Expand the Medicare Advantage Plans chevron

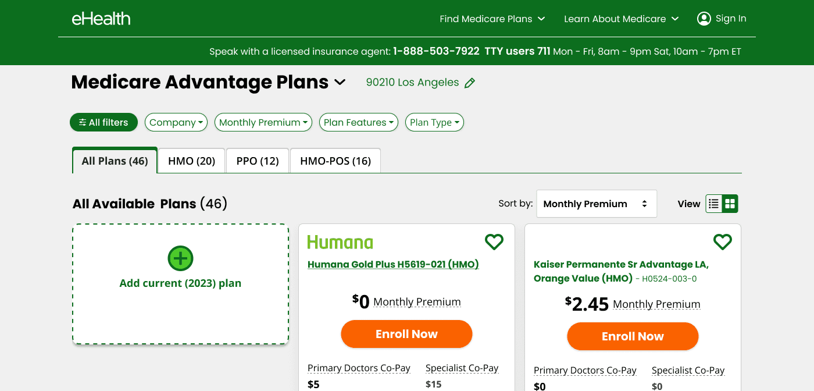340,82
